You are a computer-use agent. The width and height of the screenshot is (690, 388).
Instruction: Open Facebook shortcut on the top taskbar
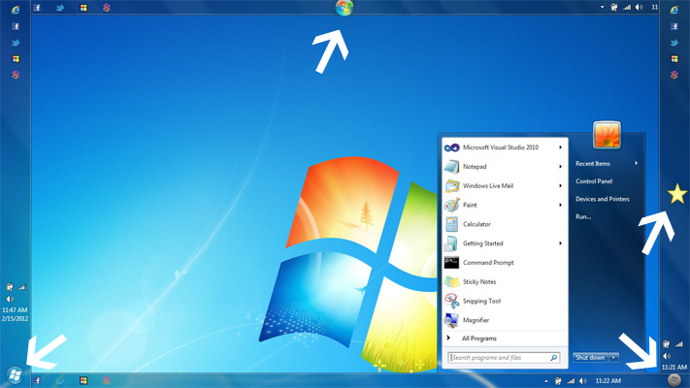37,8
